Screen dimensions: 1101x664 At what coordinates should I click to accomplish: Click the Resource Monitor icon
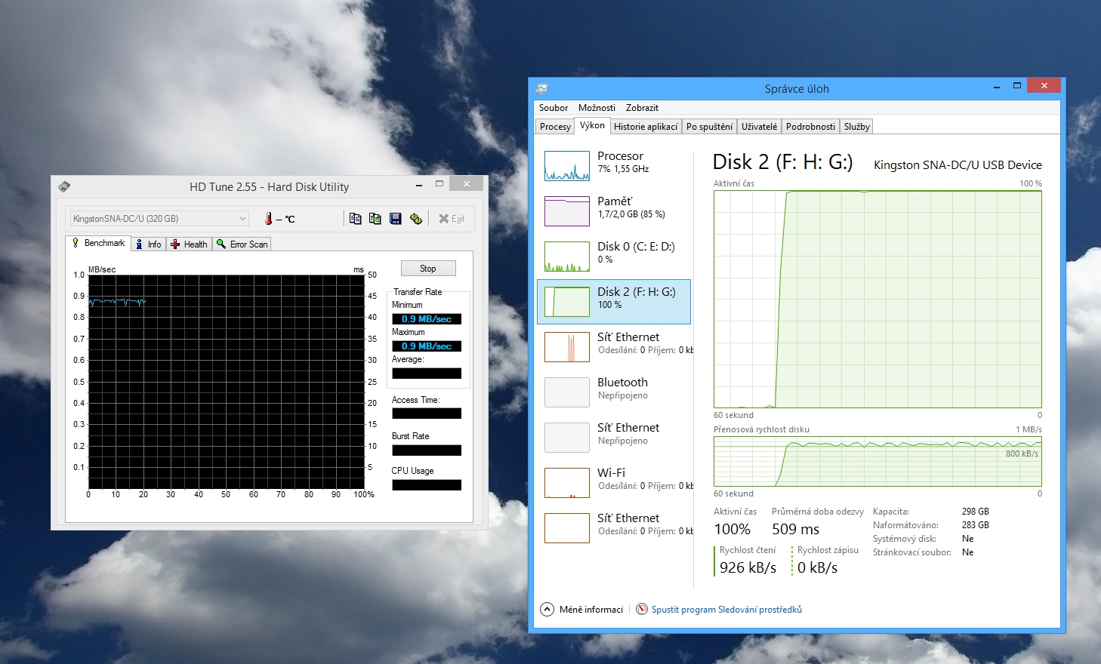pos(642,610)
